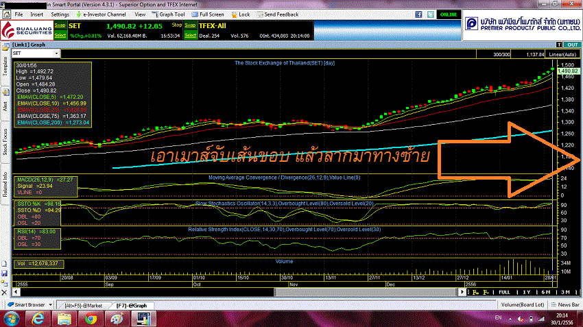Open Google Chrome from taskbar
The height and width of the screenshot is (327, 583).
pyautogui.click(x=91, y=319)
